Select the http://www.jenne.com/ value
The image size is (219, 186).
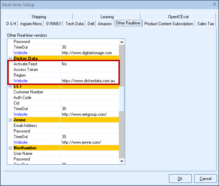[81, 142]
